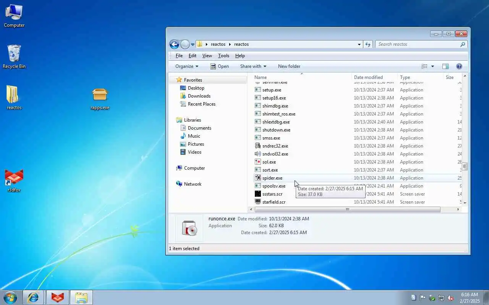The height and width of the screenshot is (305, 489).
Task: Click the Open toolbar button
Action: pyautogui.click(x=219, y=66)
